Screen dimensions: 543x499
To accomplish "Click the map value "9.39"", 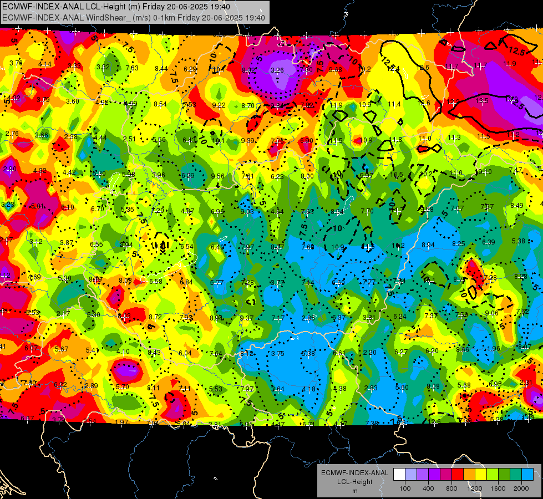I will pyautogui.click(x=247, y=140).
